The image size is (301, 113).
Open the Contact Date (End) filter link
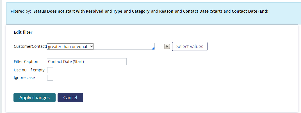250,11
